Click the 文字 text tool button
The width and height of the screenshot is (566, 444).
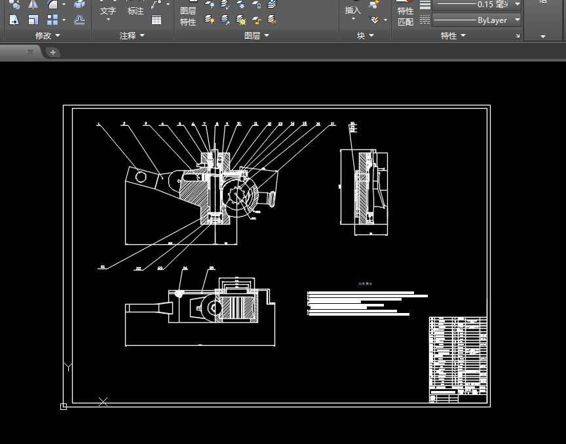(x=108, y=11)
